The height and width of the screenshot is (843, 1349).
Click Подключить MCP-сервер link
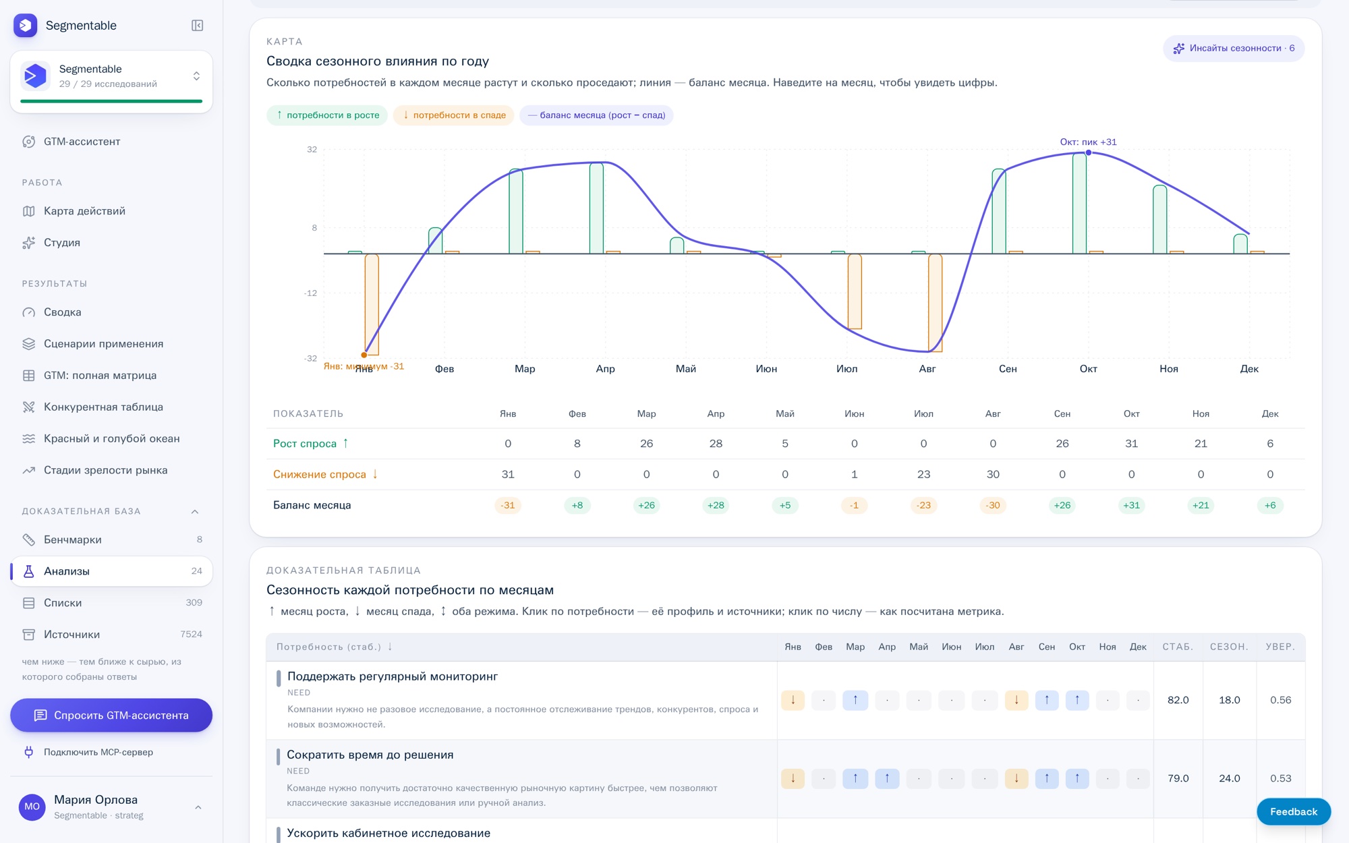98,752
